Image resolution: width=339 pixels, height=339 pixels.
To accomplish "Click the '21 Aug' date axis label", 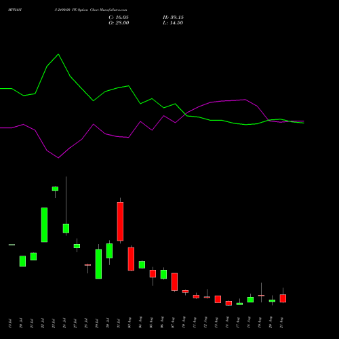I will click(x=281, y=323).
